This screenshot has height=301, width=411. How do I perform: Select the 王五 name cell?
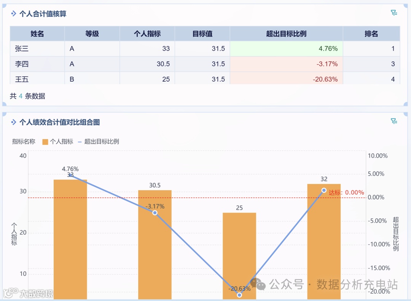37,78
